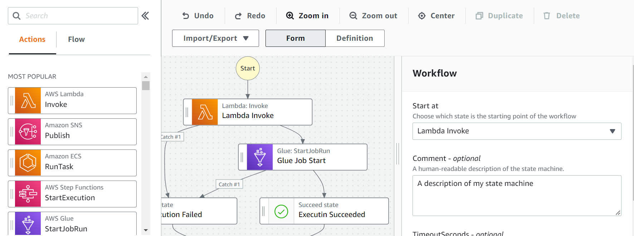The width and height of the screenshot is (634, 236).
Task: Click the Center target icon
Action: [x=422, y=16]
